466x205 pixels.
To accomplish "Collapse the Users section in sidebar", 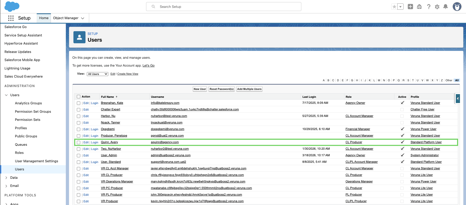I will click(x=6, y=95).
